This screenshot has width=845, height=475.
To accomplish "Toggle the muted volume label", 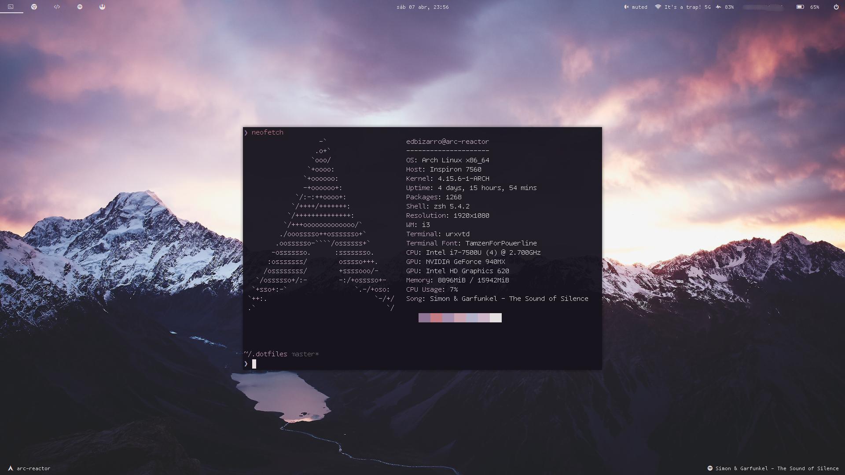I will point(639,7).
